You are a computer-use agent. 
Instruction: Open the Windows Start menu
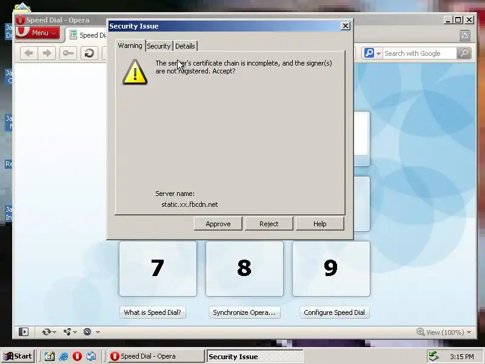click(x=18, y=356)
